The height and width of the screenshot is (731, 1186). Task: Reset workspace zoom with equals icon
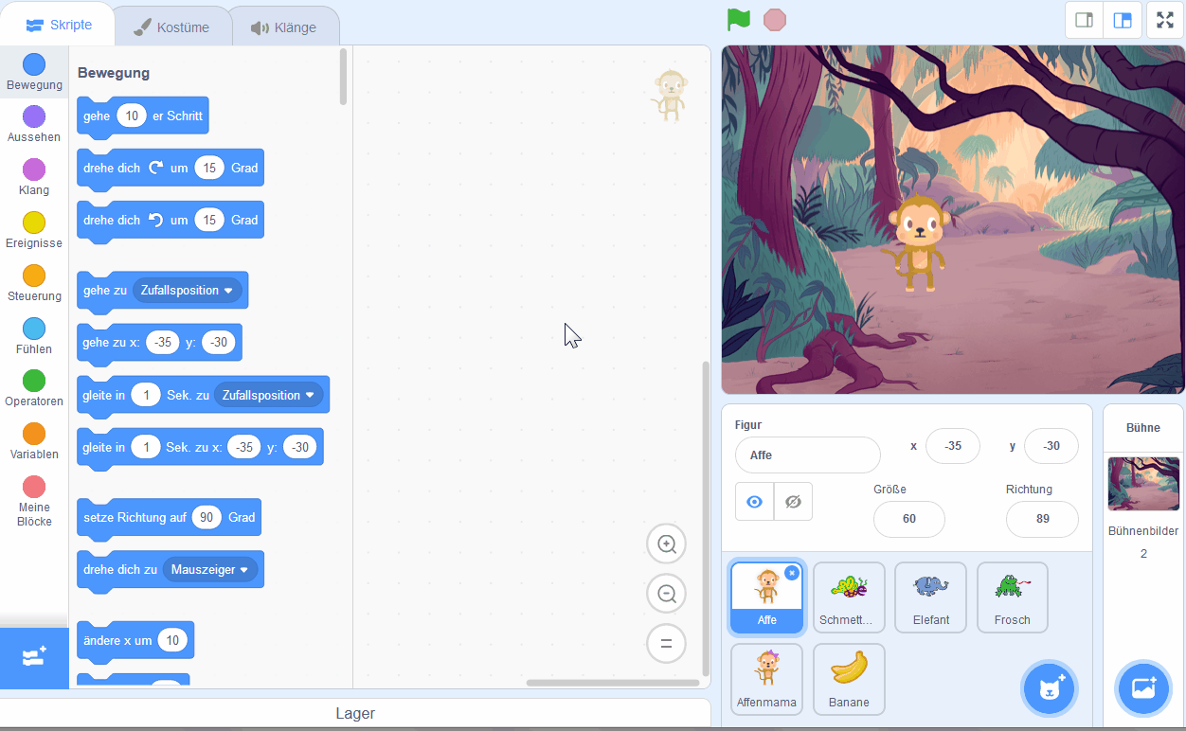tap(666, 643)
